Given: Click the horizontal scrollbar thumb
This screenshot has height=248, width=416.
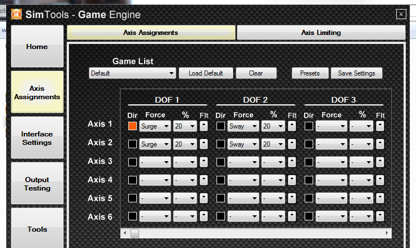Looking at the screenshot, I should click(135, 233).
